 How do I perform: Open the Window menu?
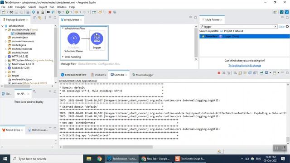point(62,7)
